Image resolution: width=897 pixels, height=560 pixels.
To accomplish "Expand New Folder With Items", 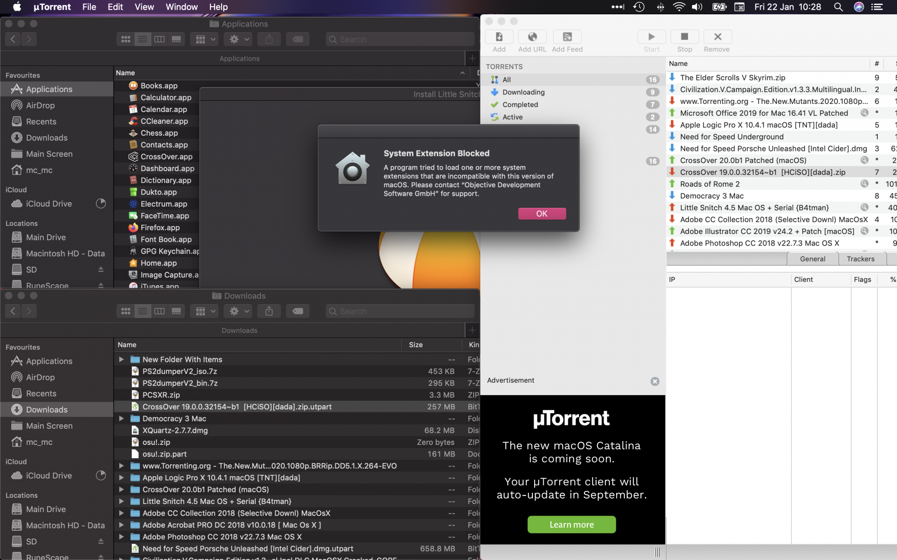I will tap(121, 359).
